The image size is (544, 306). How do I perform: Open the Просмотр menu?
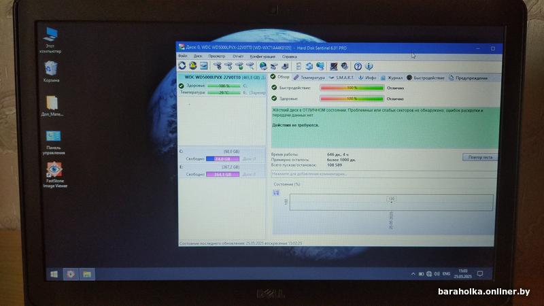217,56
